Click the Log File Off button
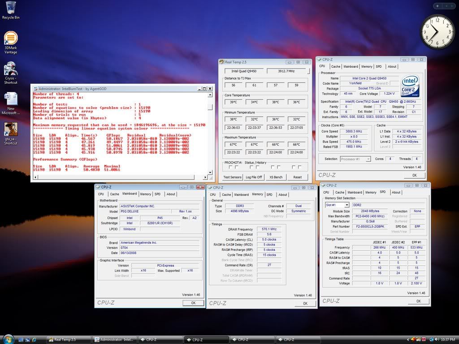Screen dimensions: 459x344 pos(254,177)
